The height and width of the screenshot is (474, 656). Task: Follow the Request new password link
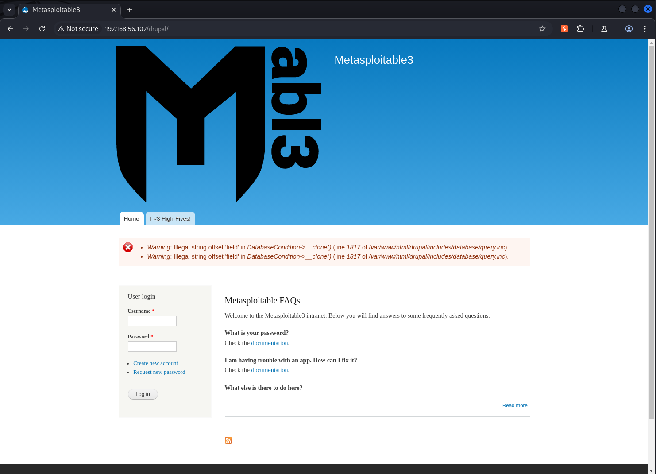(x=159, y=372)
